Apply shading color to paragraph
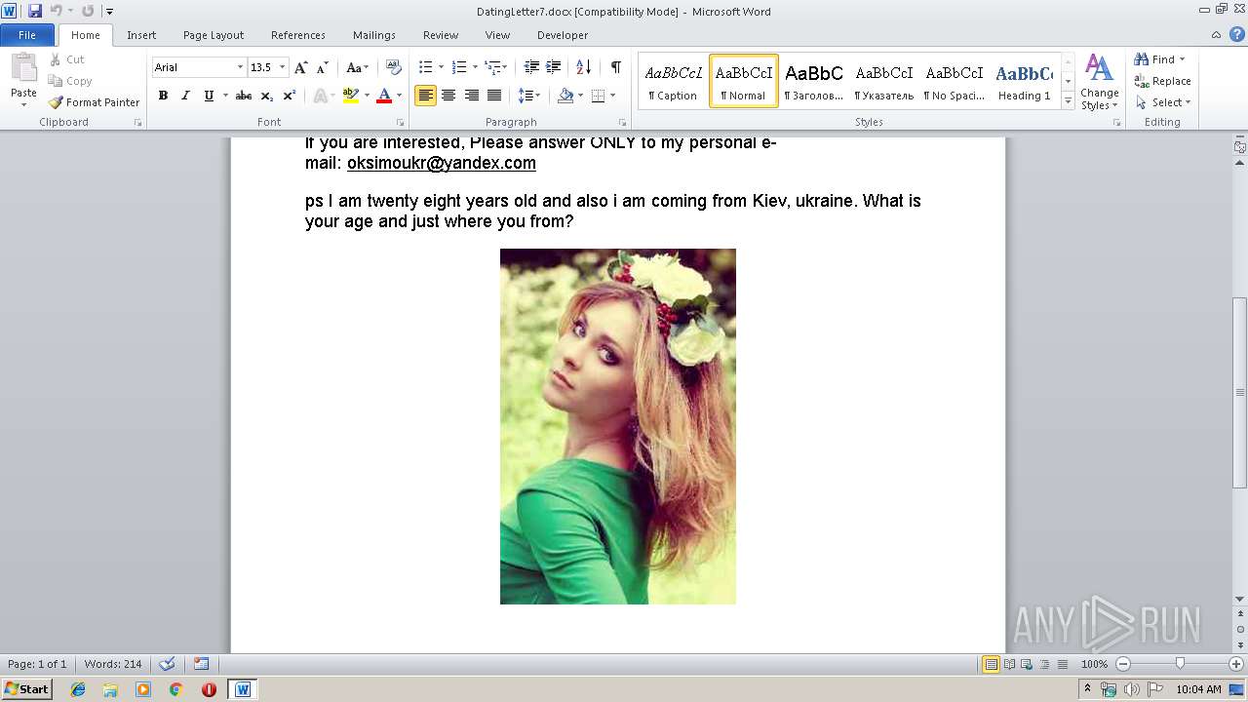1248x702 pixels. pos(565,96)
